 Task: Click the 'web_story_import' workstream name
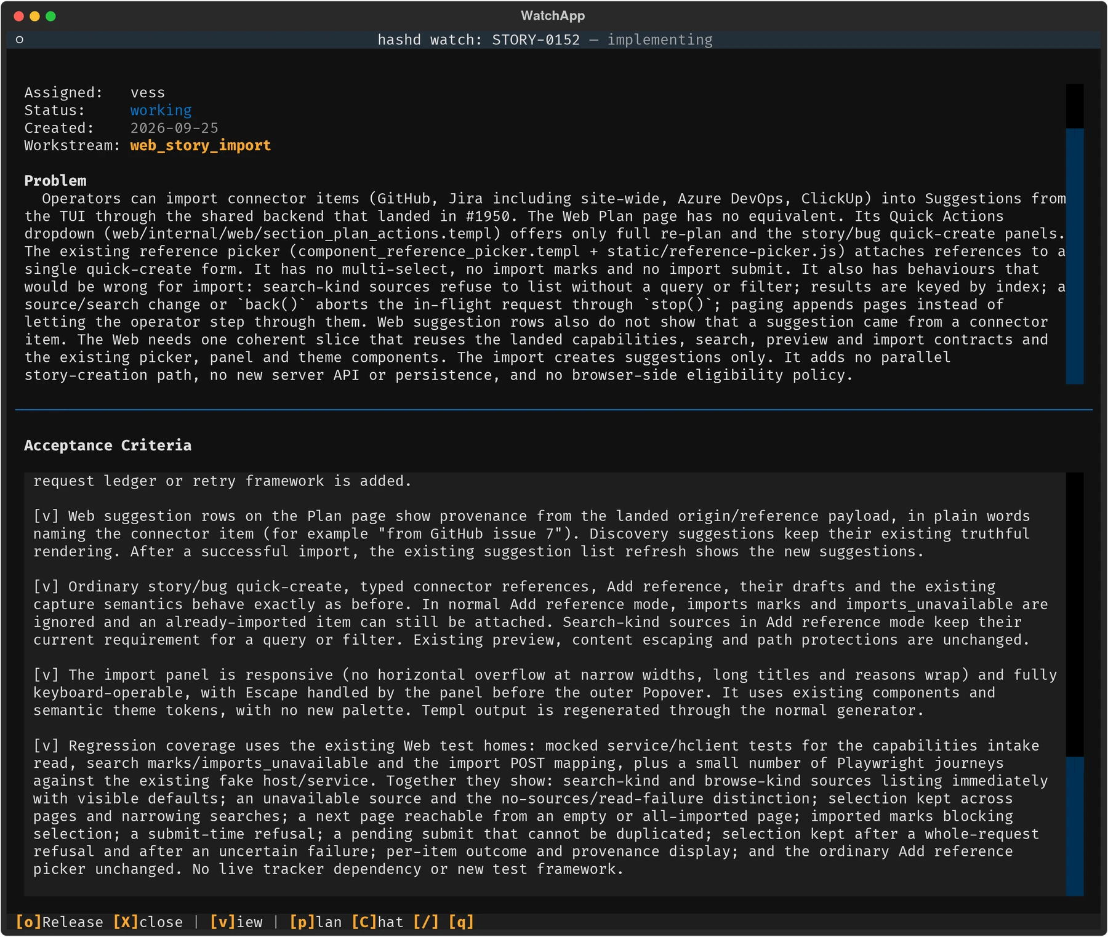201,145
